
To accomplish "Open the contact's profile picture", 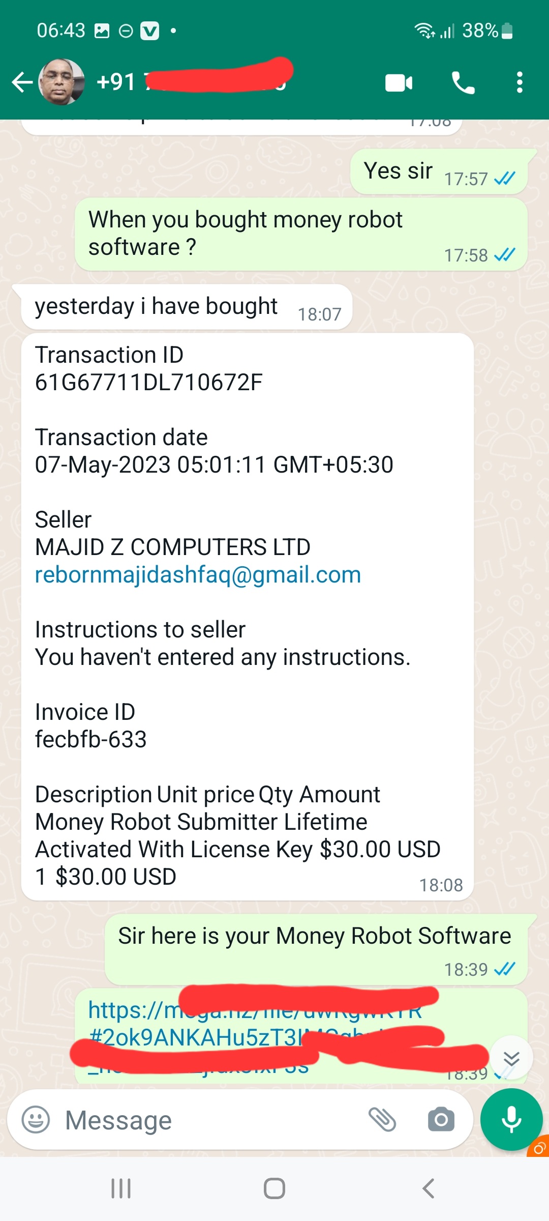I will [x=62, y=82].
